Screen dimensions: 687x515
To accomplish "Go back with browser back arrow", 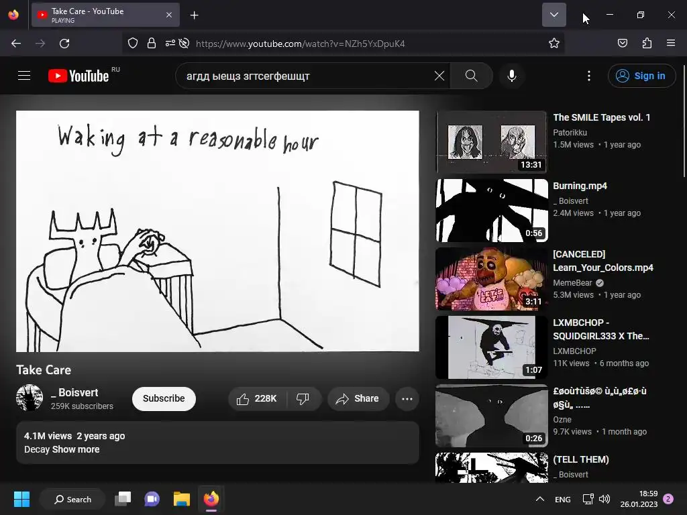I will (16, 44).
